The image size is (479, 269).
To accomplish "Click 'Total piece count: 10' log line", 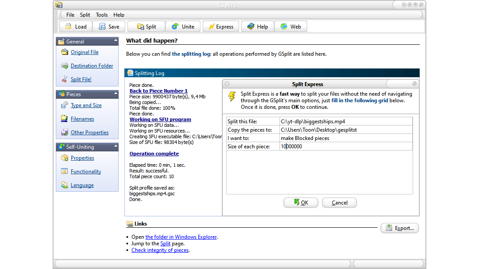I will 152,176.
